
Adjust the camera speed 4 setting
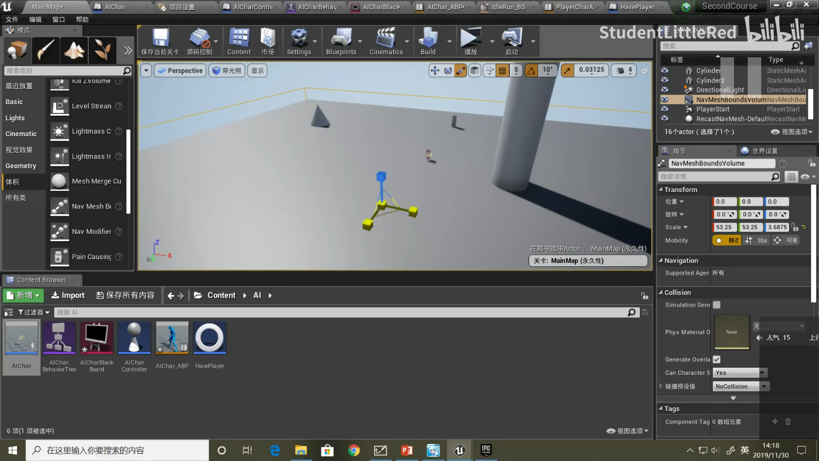coord(624,71)
